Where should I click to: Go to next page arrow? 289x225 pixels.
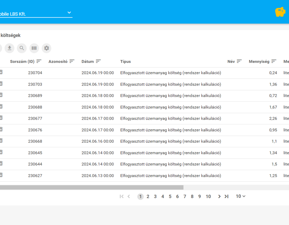click(x=219, y=196)
